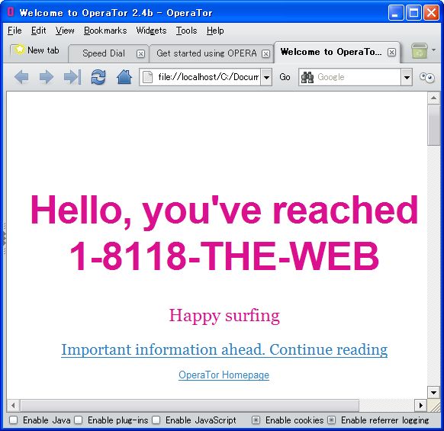Click the Go button

[x=285, y=77]
